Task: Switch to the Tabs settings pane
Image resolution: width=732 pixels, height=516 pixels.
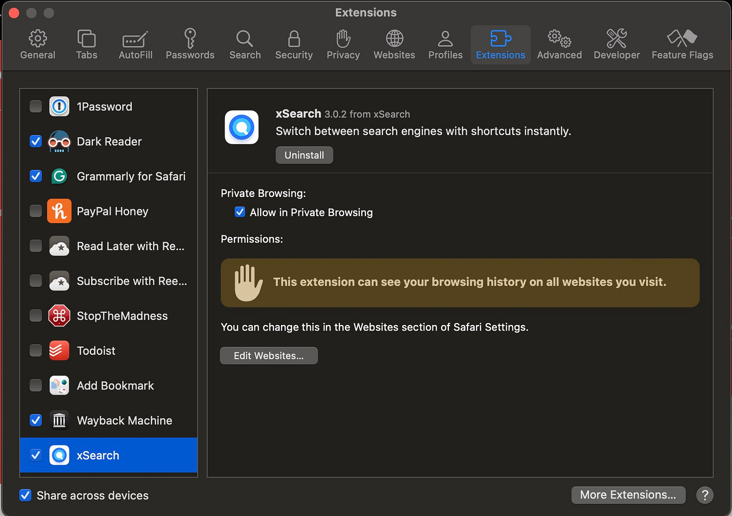Action: (x=86, y=45)
